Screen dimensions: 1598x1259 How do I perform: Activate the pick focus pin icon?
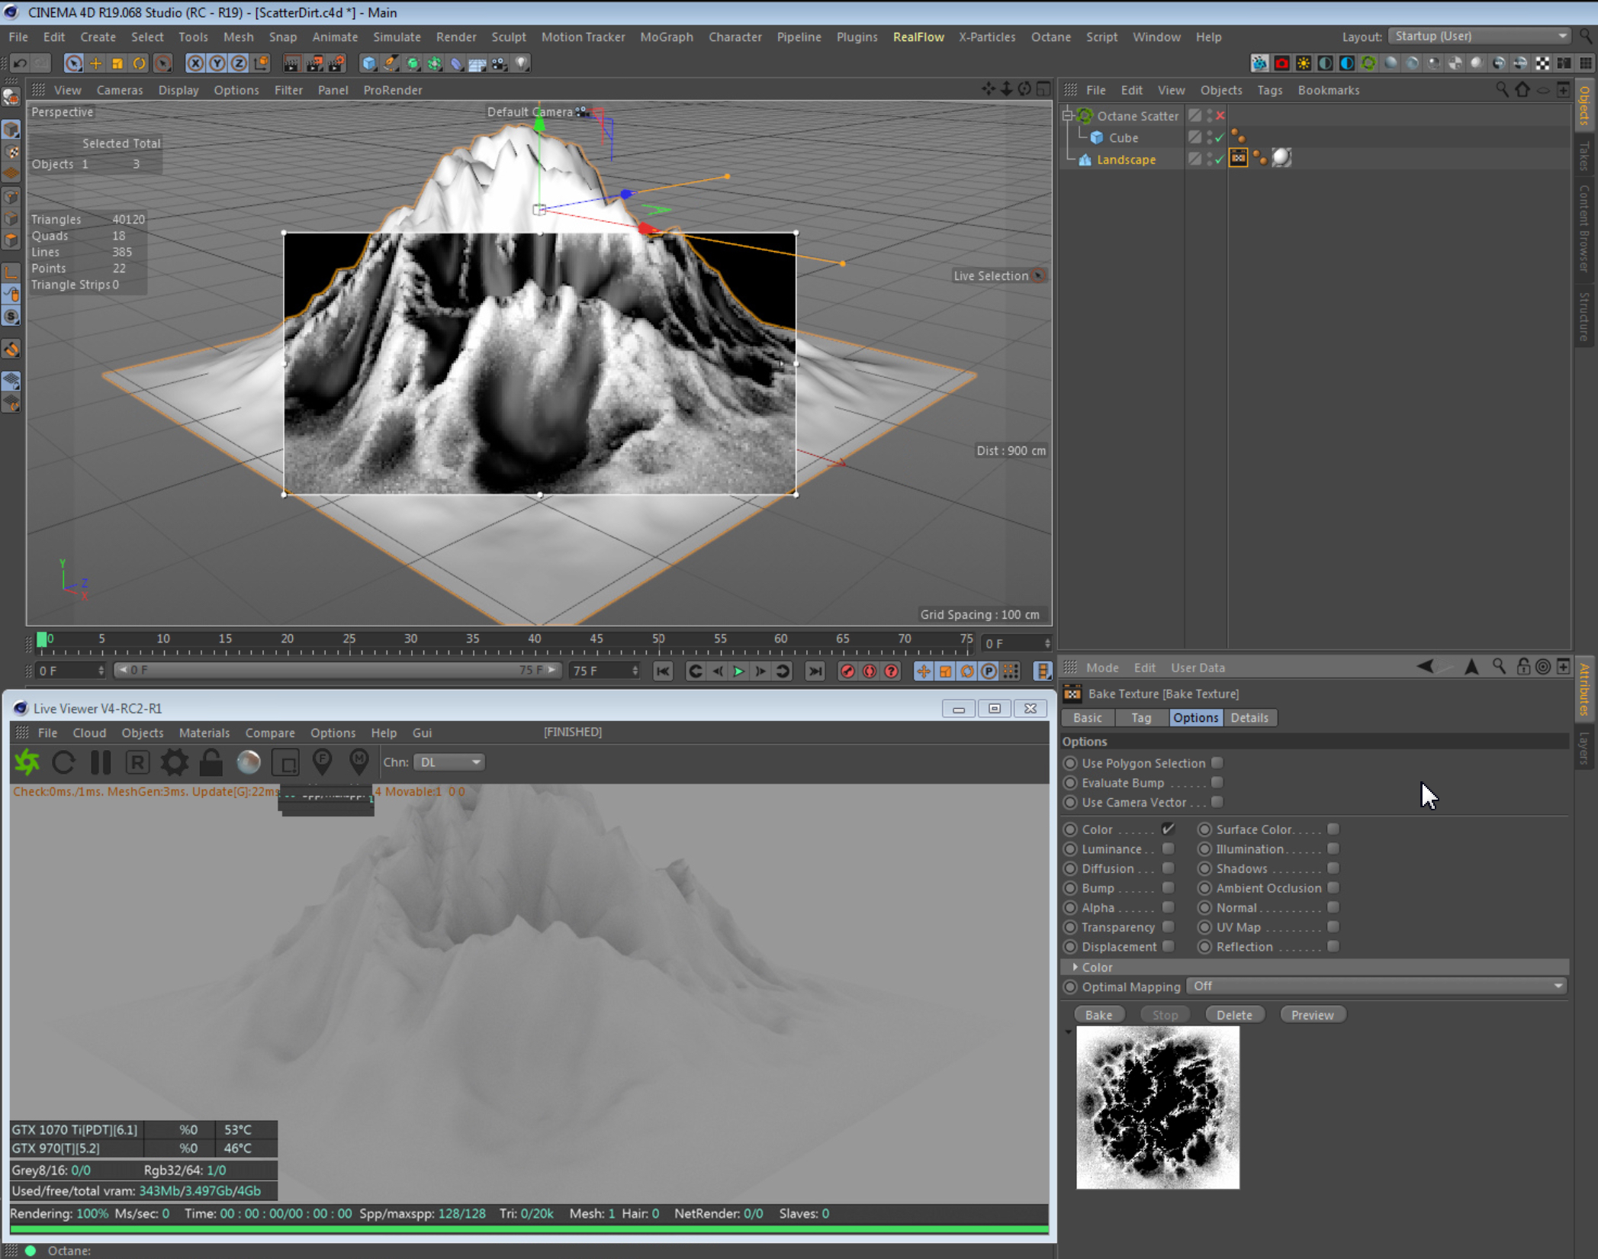click(323, 762)
